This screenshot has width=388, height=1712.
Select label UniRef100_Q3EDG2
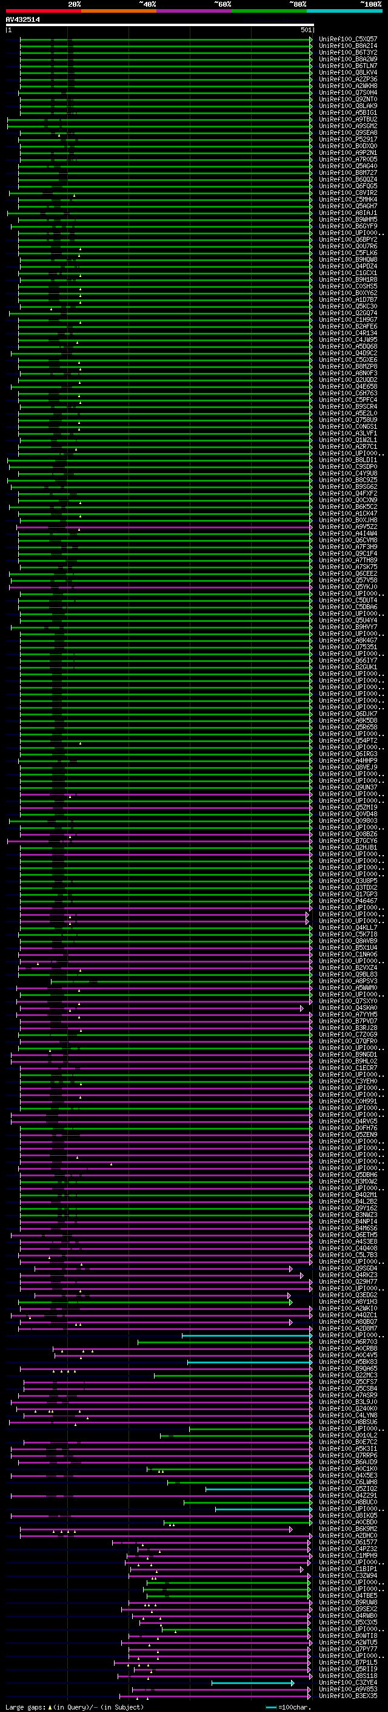click(347, 1295)
